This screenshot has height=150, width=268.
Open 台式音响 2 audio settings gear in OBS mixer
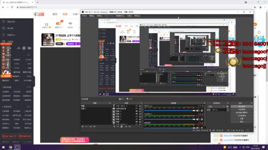[x=202, y=119]
